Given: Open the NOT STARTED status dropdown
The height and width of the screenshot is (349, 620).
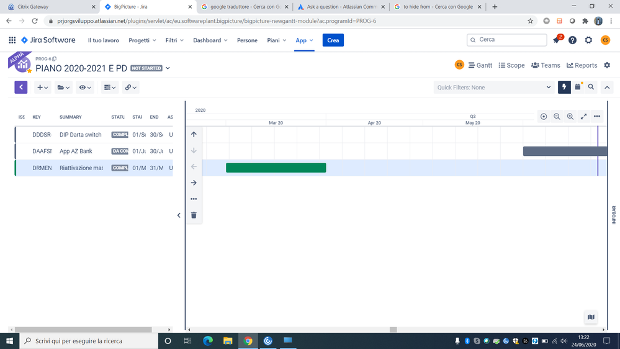Looking at the screenshot, I should pos(150,68).
